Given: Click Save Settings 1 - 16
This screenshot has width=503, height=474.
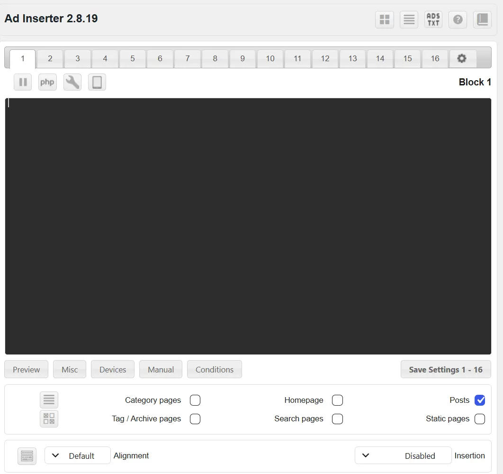Looking at the screenshot, I should click(x=446, y=370).
